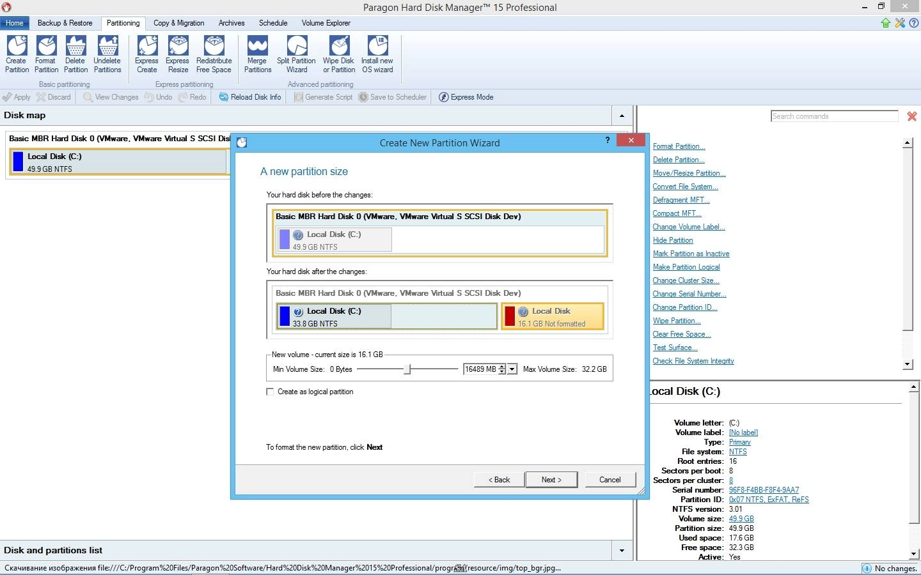Click Apply in the toolbar
The image size is (921, 575).
[x=17, y=97]
